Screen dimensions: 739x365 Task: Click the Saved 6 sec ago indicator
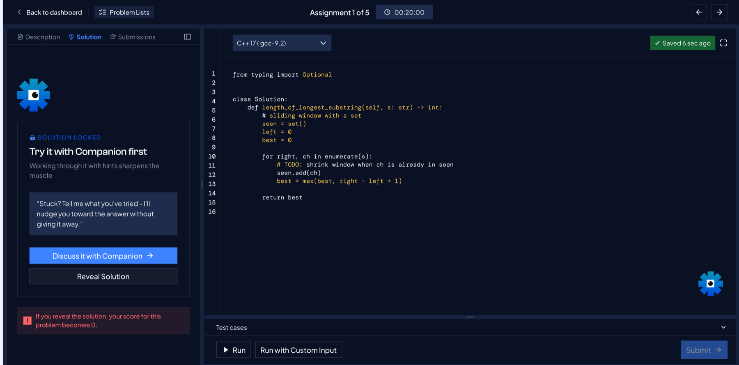coord(682,43)
